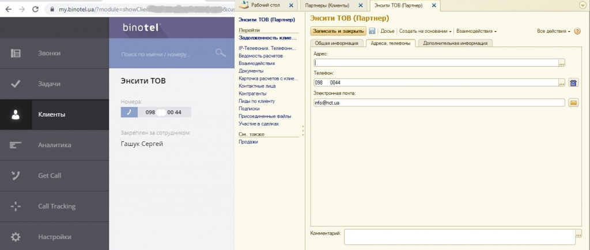Open Контрагенты link
This screenshot has height=250, width=590.
pos(252,94)
